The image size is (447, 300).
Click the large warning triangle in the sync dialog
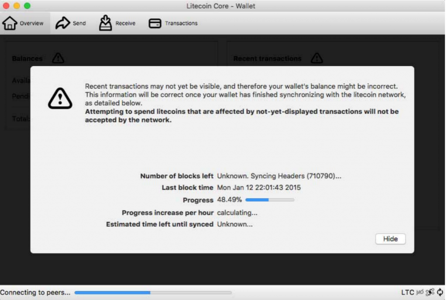click(60, 98)
